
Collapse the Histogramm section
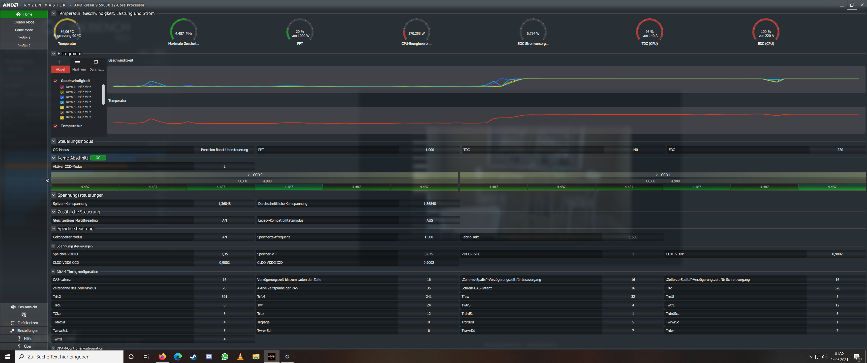pyautogui.click(x=53, y=53)
